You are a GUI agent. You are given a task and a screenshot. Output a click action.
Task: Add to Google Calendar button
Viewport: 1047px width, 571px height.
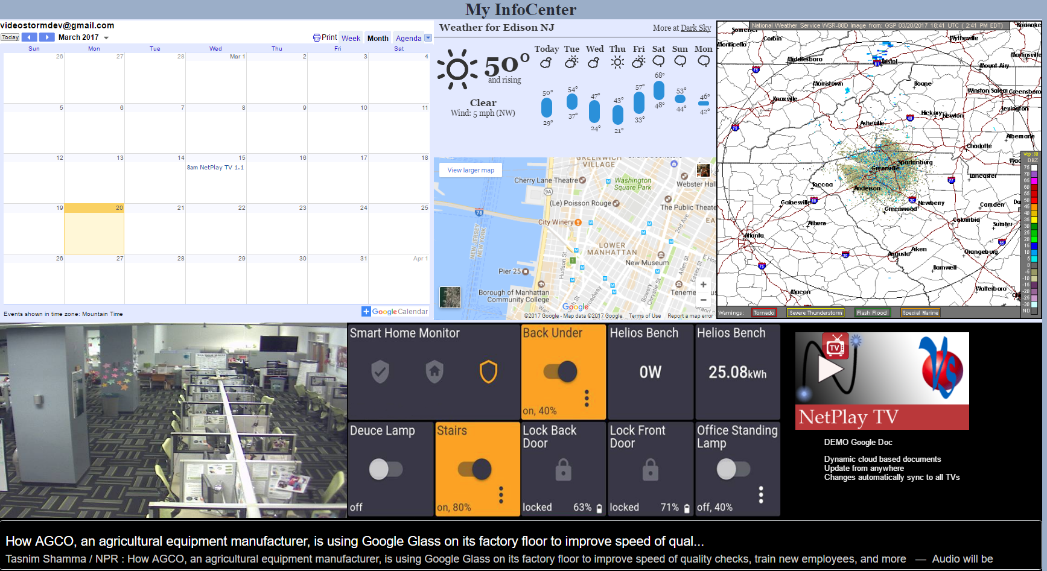395,312
